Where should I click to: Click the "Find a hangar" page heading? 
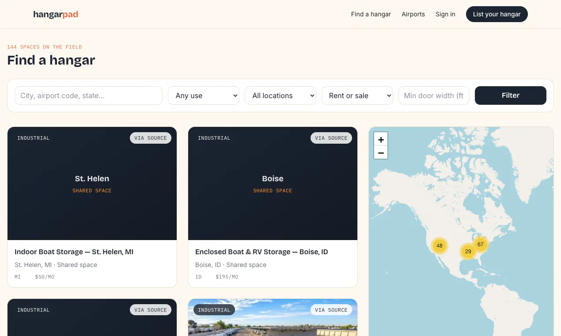51,60
